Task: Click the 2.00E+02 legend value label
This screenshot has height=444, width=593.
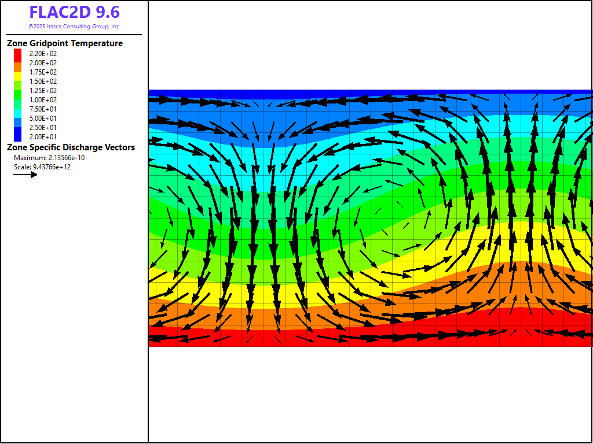Action: click(x=43, y=62)
